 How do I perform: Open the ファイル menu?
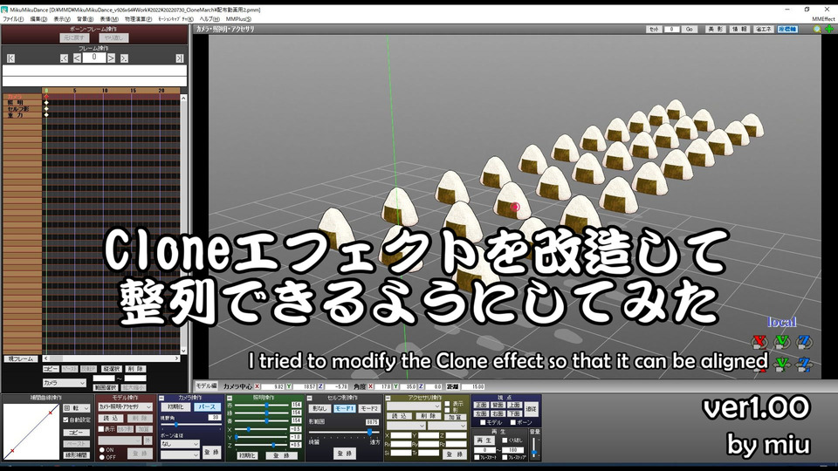pyautogui.click(x=13, y=18)
